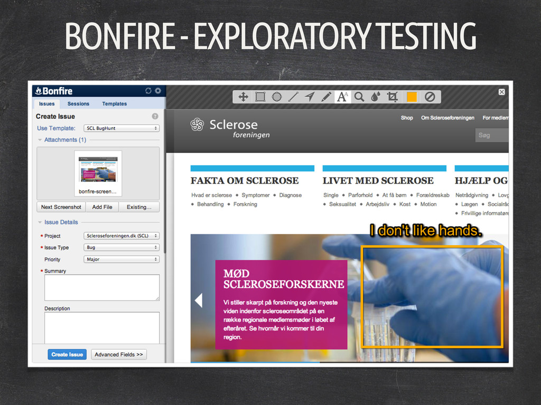
Task: Select the Circle shape tool
Action: coord(276,97)
